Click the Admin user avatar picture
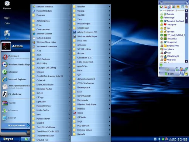The width and height of the screenshot is (189, 142). point(6,46)
